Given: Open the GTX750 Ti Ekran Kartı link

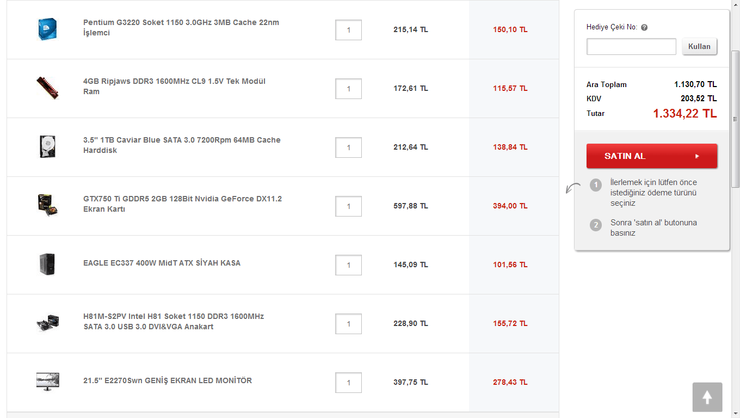Looking at the screenshot, I should (x=182, y=204).
